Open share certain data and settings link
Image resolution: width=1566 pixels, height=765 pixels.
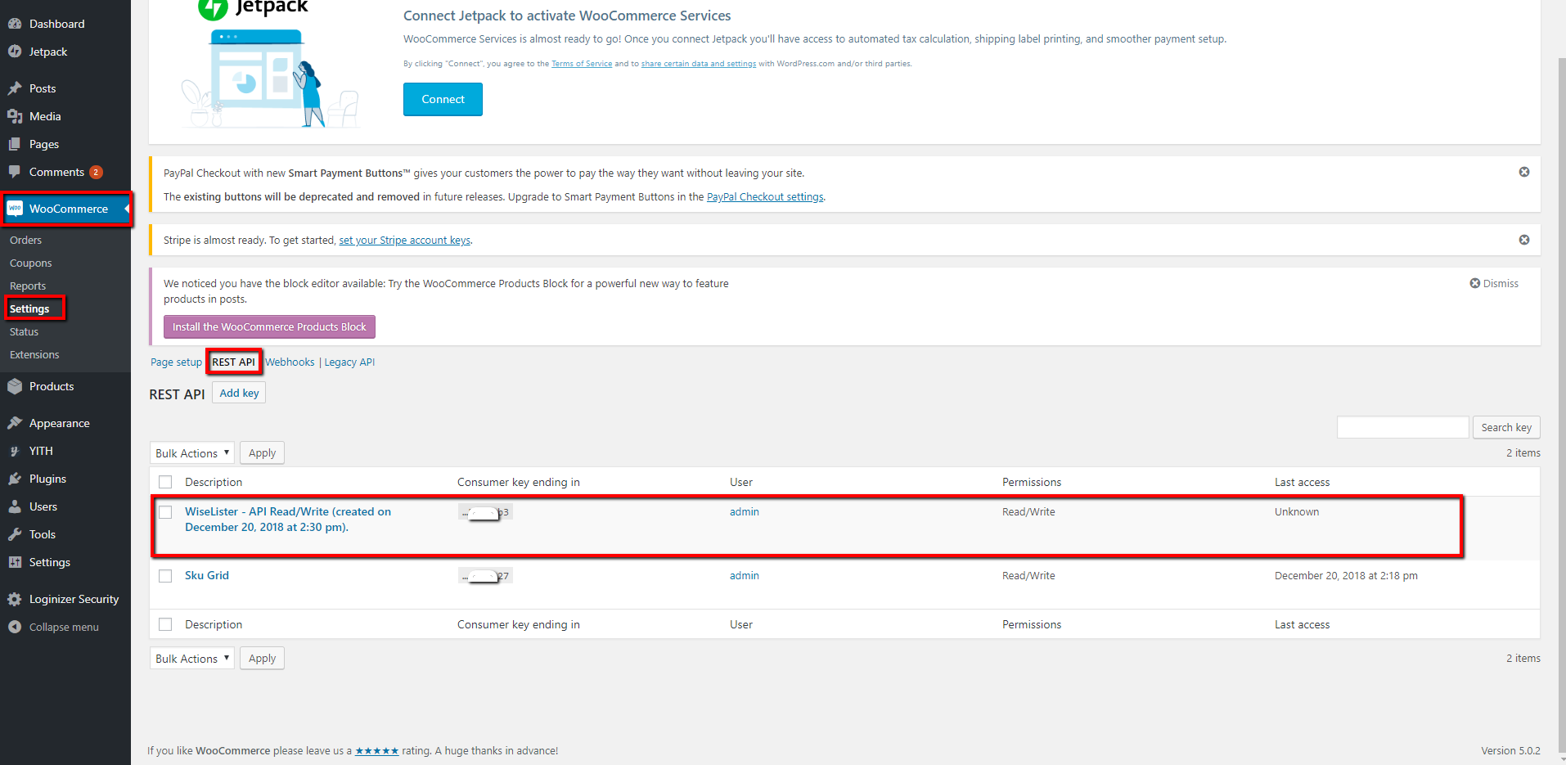[x=699, y=64]
